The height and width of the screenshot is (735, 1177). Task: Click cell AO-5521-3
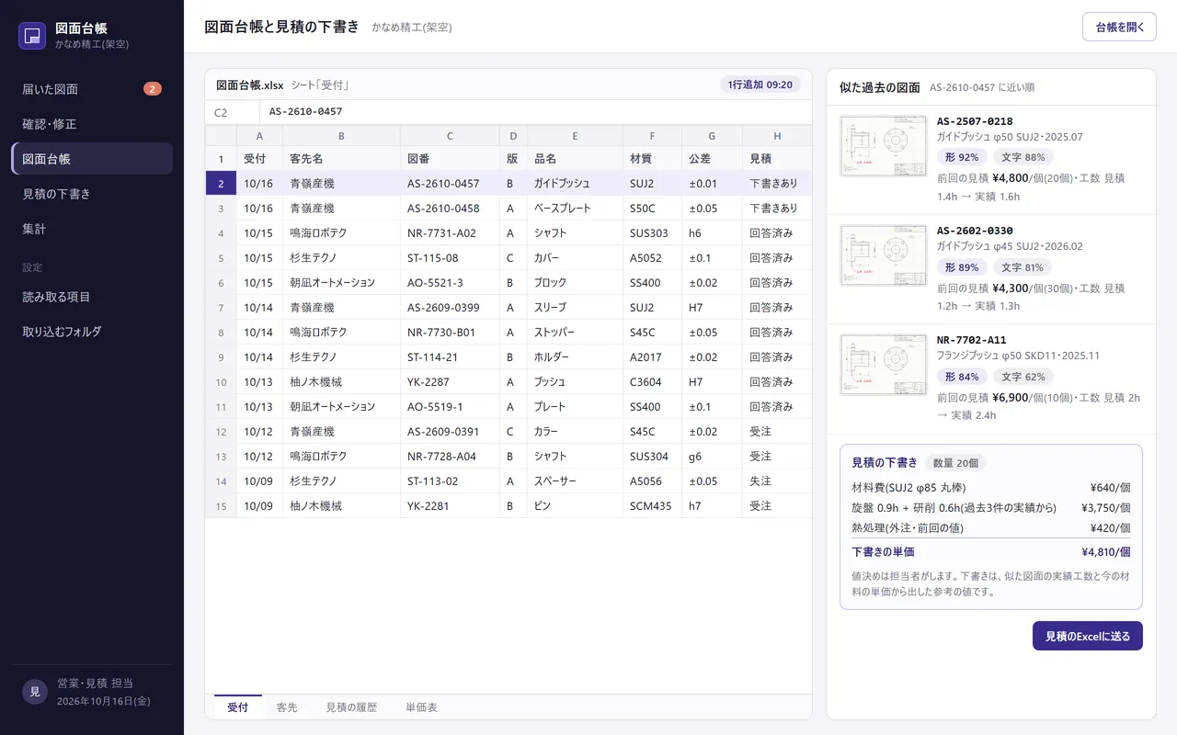pyautogui.click(x=450, y=283)
